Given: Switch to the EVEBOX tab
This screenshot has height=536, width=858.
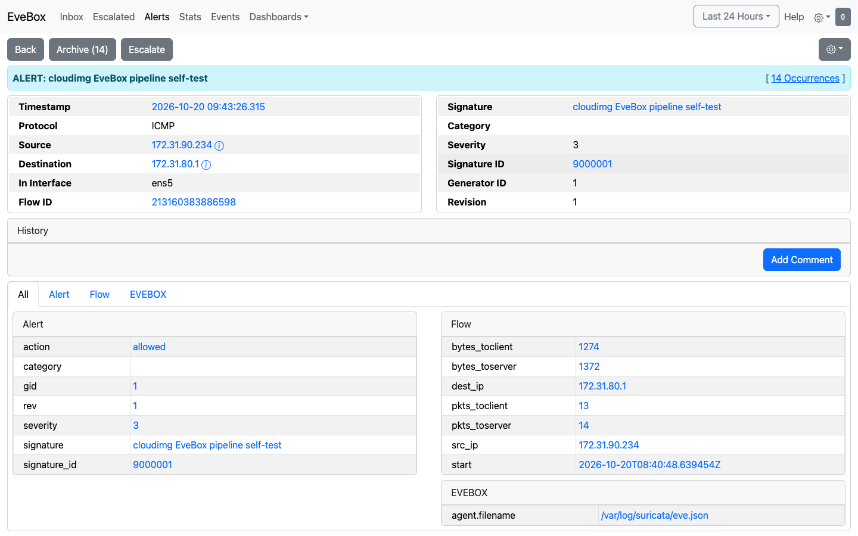Looking at the screenshot, I should tap(148, 294).
